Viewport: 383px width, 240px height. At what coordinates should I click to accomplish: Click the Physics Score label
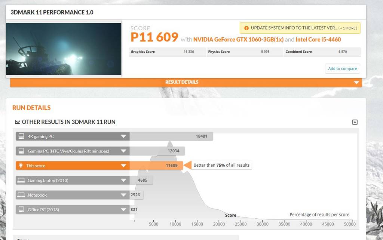pyautogui.click(x=219, y=52)
